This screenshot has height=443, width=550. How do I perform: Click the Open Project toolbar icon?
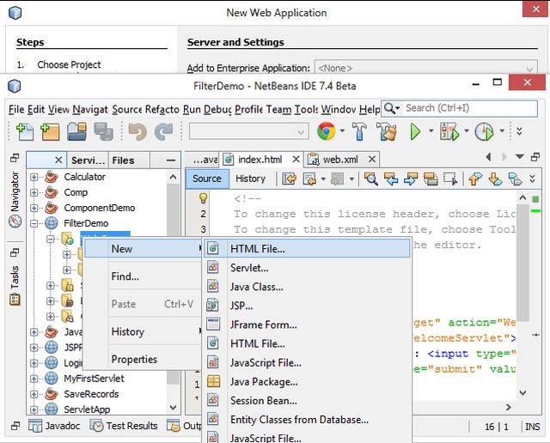pyautogui.click(x=77, y=131)
